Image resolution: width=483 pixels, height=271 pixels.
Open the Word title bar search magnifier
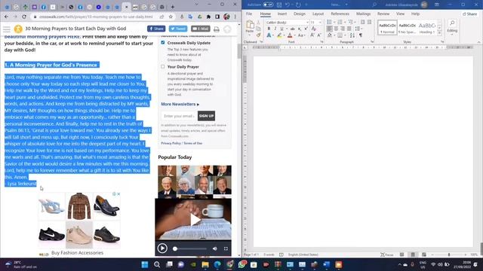coord(374,5)
